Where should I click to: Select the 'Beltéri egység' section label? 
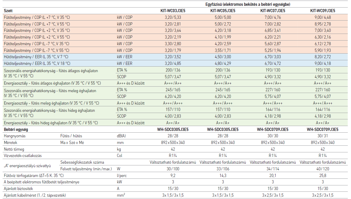[x=16, y=129]
